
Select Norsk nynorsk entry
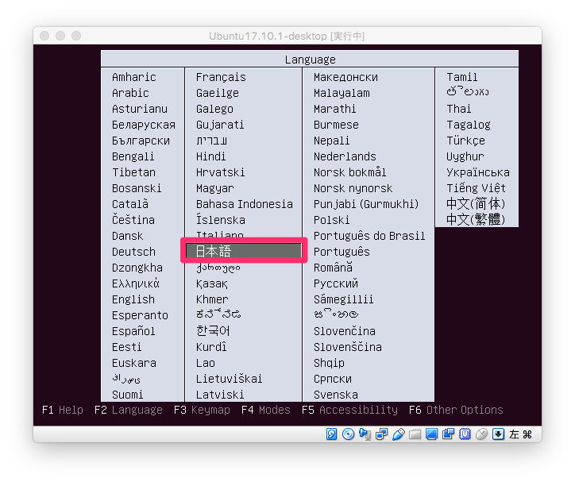353,188
